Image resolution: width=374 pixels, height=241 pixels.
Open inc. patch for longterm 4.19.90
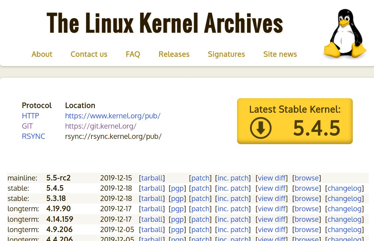[x=233, y=209]
